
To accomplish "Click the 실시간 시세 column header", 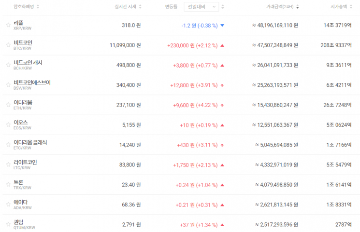I will pos(125,7).
